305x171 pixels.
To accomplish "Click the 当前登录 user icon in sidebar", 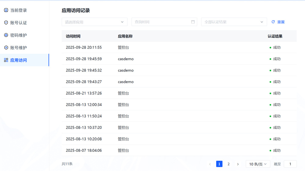I will pyautogui.click(x=6, y=10).
